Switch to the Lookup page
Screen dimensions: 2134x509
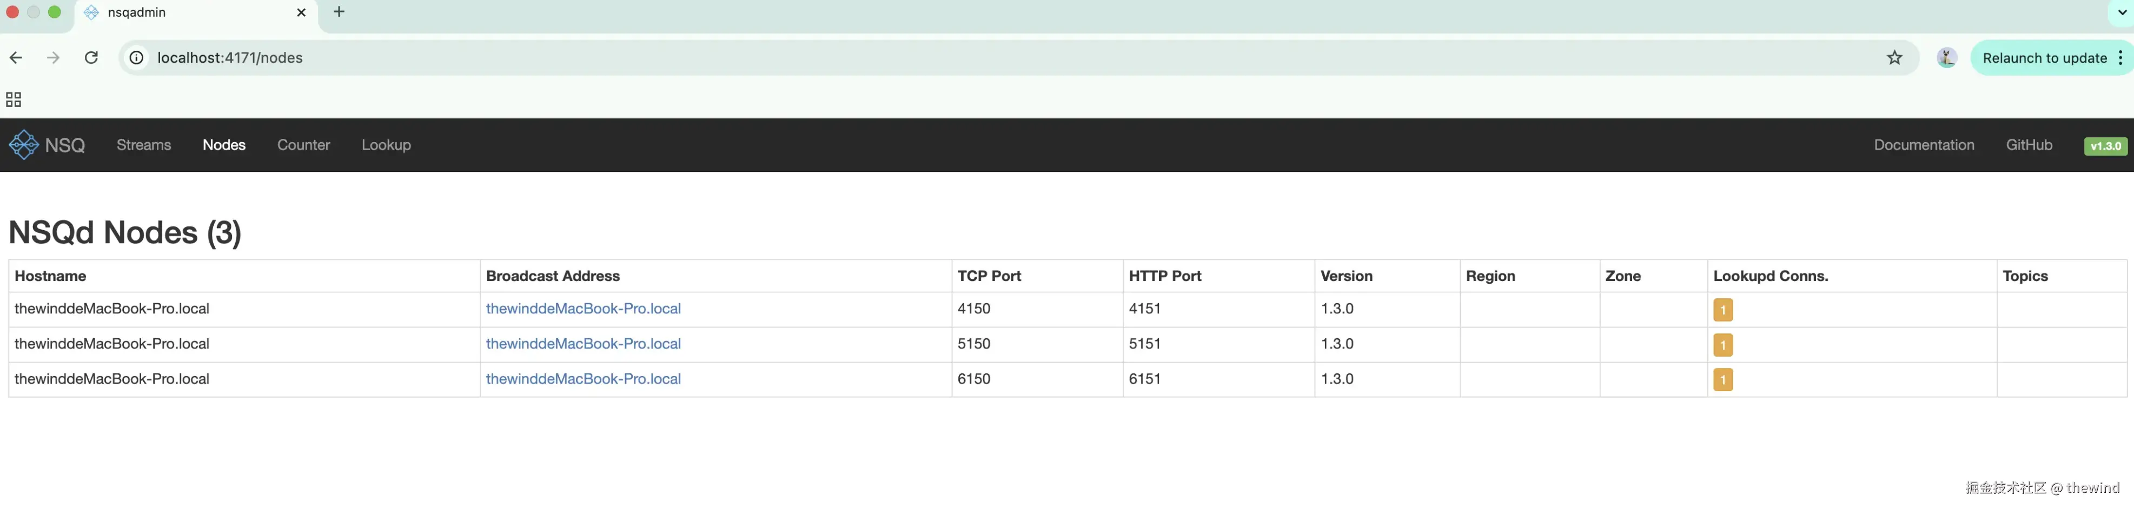[x=386, y=145]
